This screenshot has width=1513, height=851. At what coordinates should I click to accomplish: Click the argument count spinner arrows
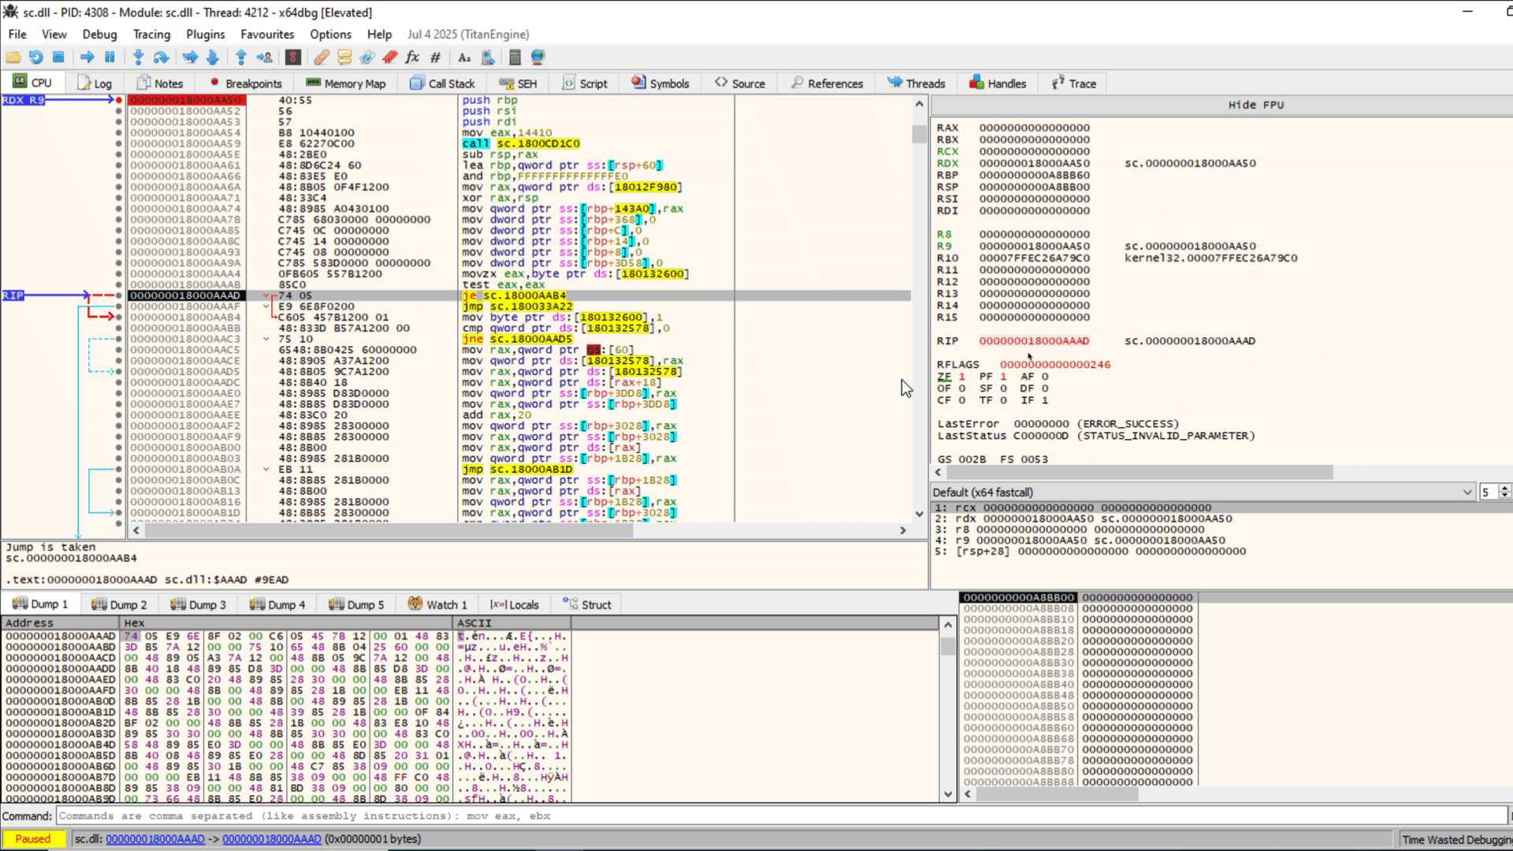[1504, 492]
